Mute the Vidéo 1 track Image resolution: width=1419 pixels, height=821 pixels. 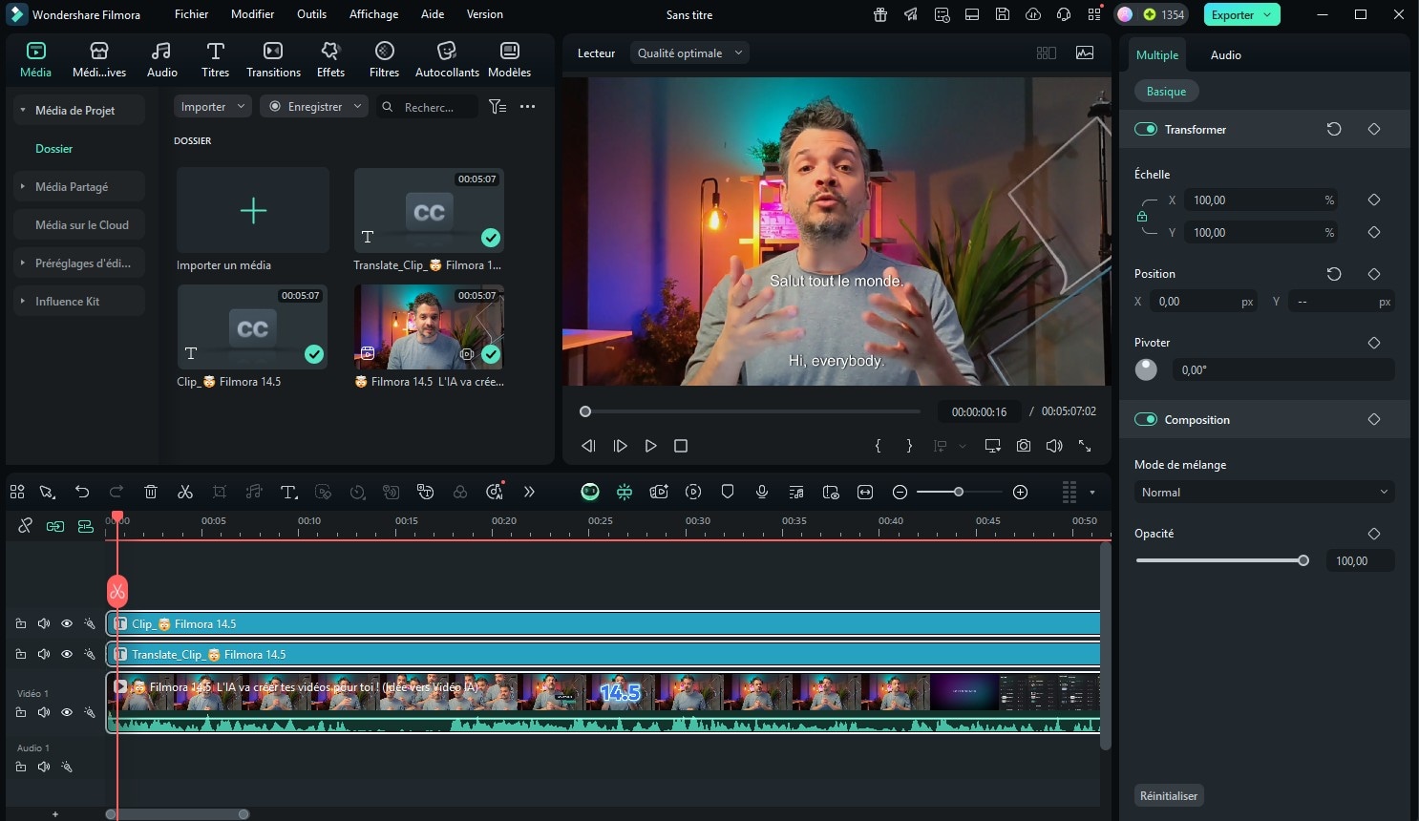pyautogui.click(x=44, y=712)
